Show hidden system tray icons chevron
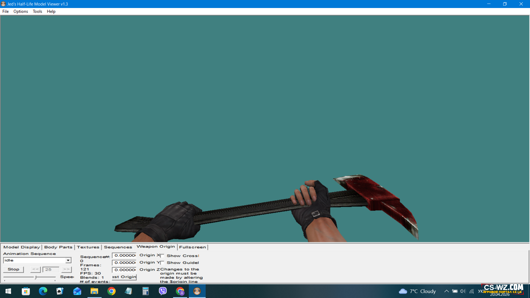This screenshot has width=530, height=298. point(446,291)
